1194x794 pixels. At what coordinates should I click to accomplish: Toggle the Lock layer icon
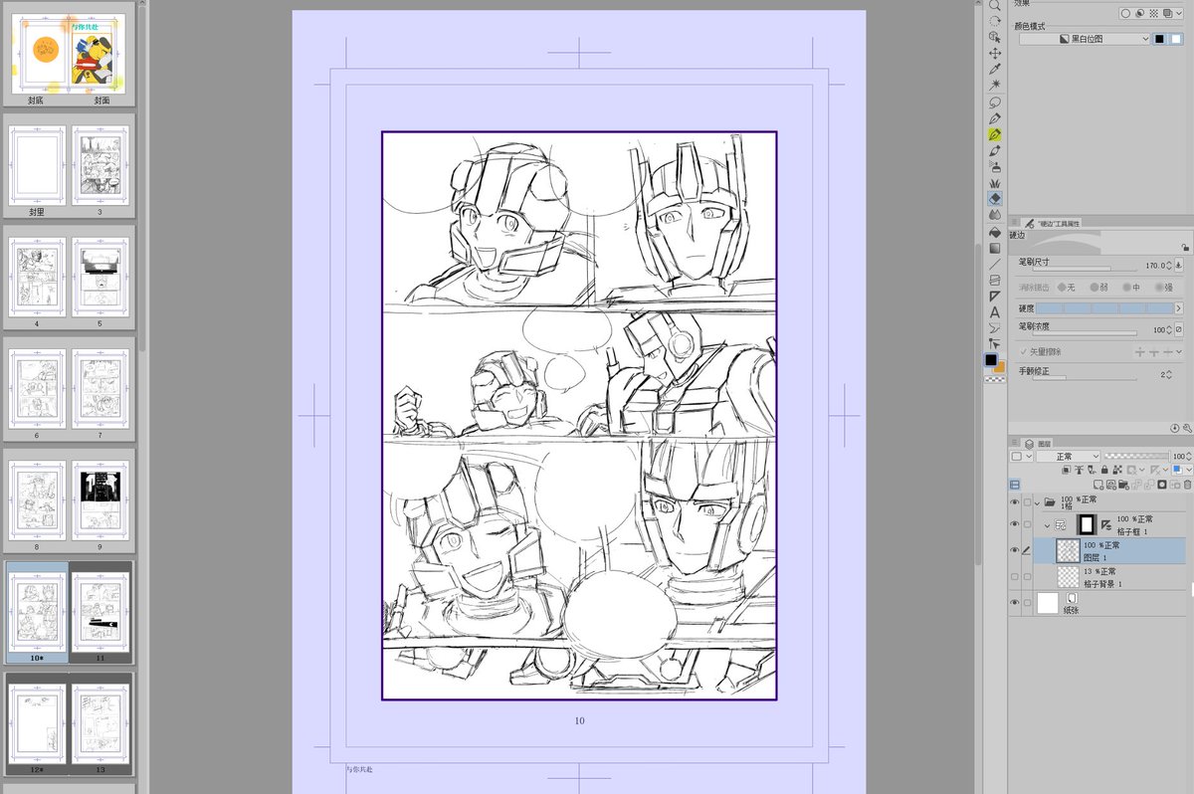click(x=1104, y=470)
